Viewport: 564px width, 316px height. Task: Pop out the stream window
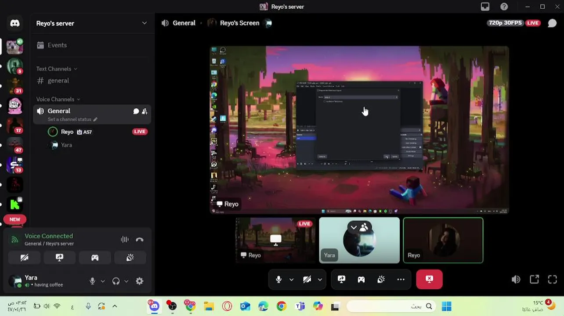click(x=534, y=280)
